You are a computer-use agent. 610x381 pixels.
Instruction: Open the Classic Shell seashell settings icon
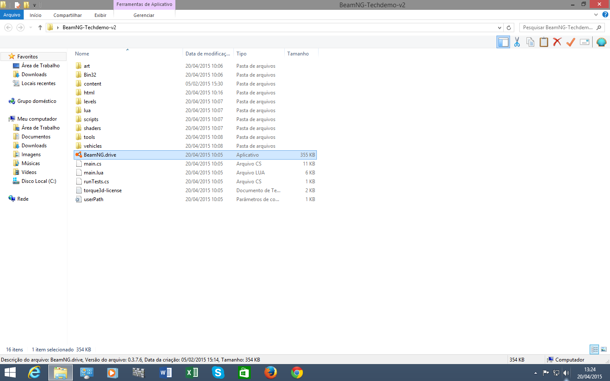pyautogui.click(x=602, y=42)
